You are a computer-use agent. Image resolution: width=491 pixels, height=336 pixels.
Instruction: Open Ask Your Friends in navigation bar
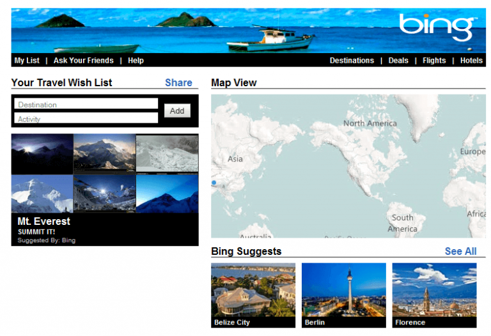coord(83,61)
